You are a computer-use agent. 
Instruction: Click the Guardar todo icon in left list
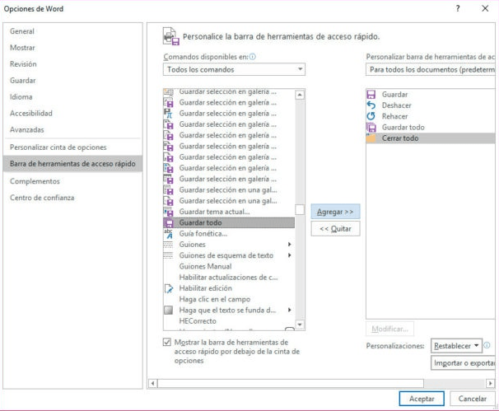(x=169, y=223)
